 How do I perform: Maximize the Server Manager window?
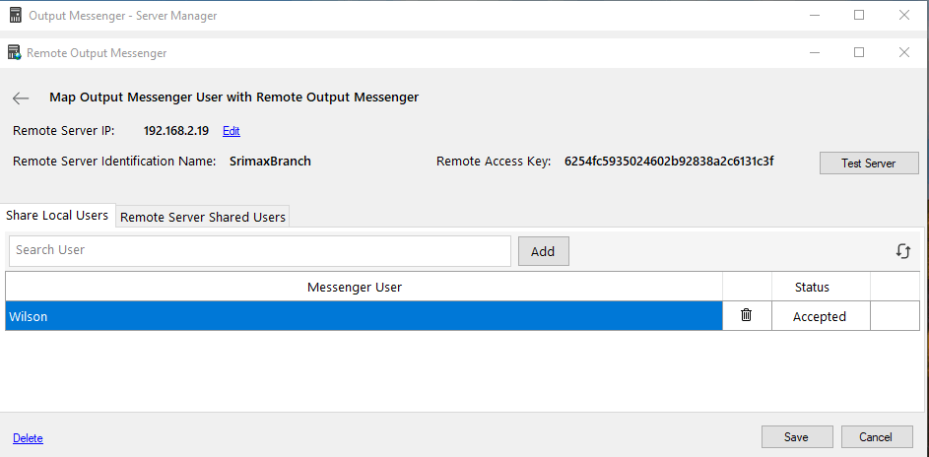(x=859, y=16)
